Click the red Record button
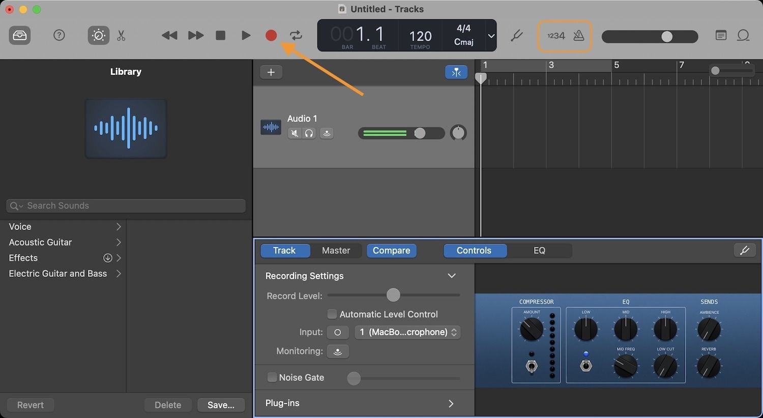763x418 pixels. (x=271, y=36)
